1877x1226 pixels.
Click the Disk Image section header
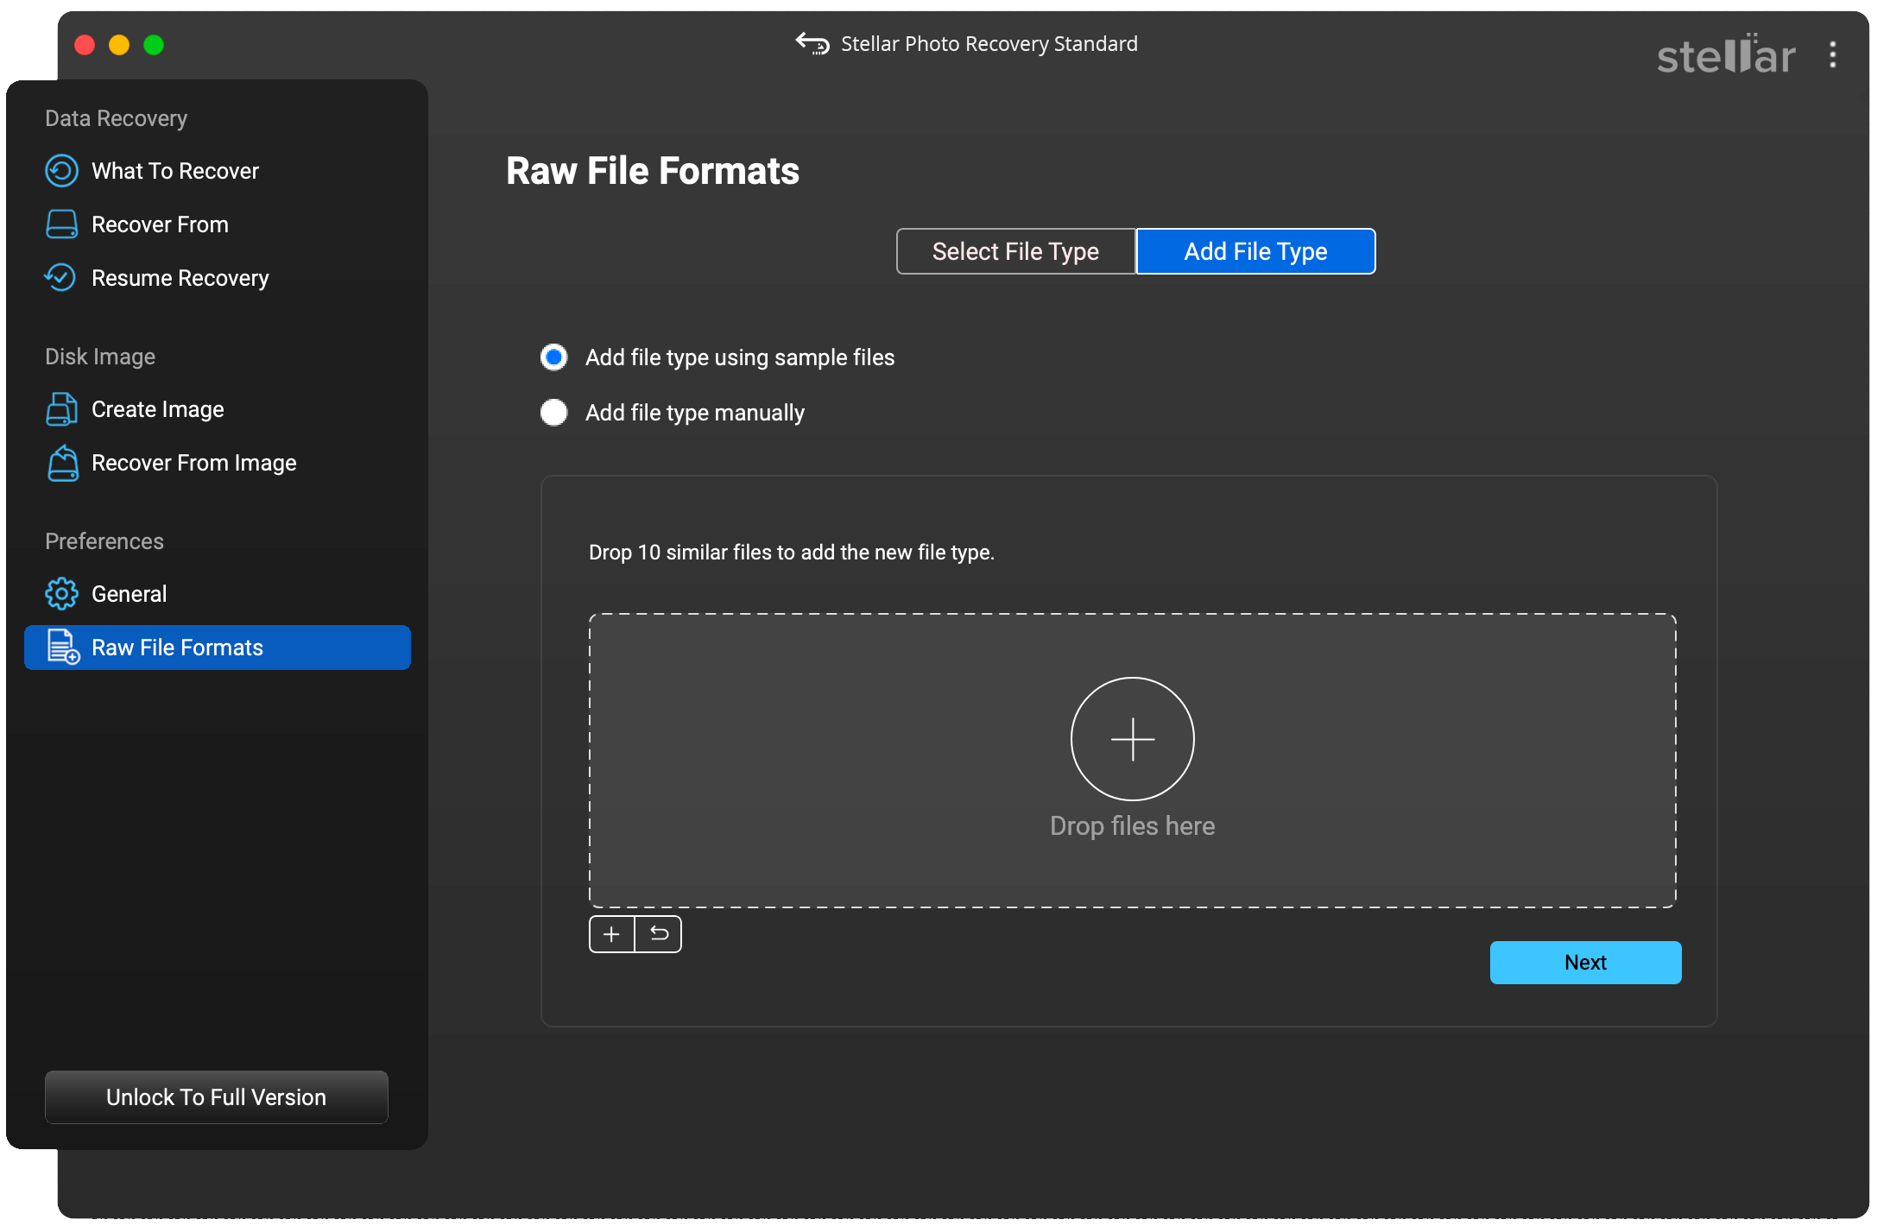[x=100, y=357]
